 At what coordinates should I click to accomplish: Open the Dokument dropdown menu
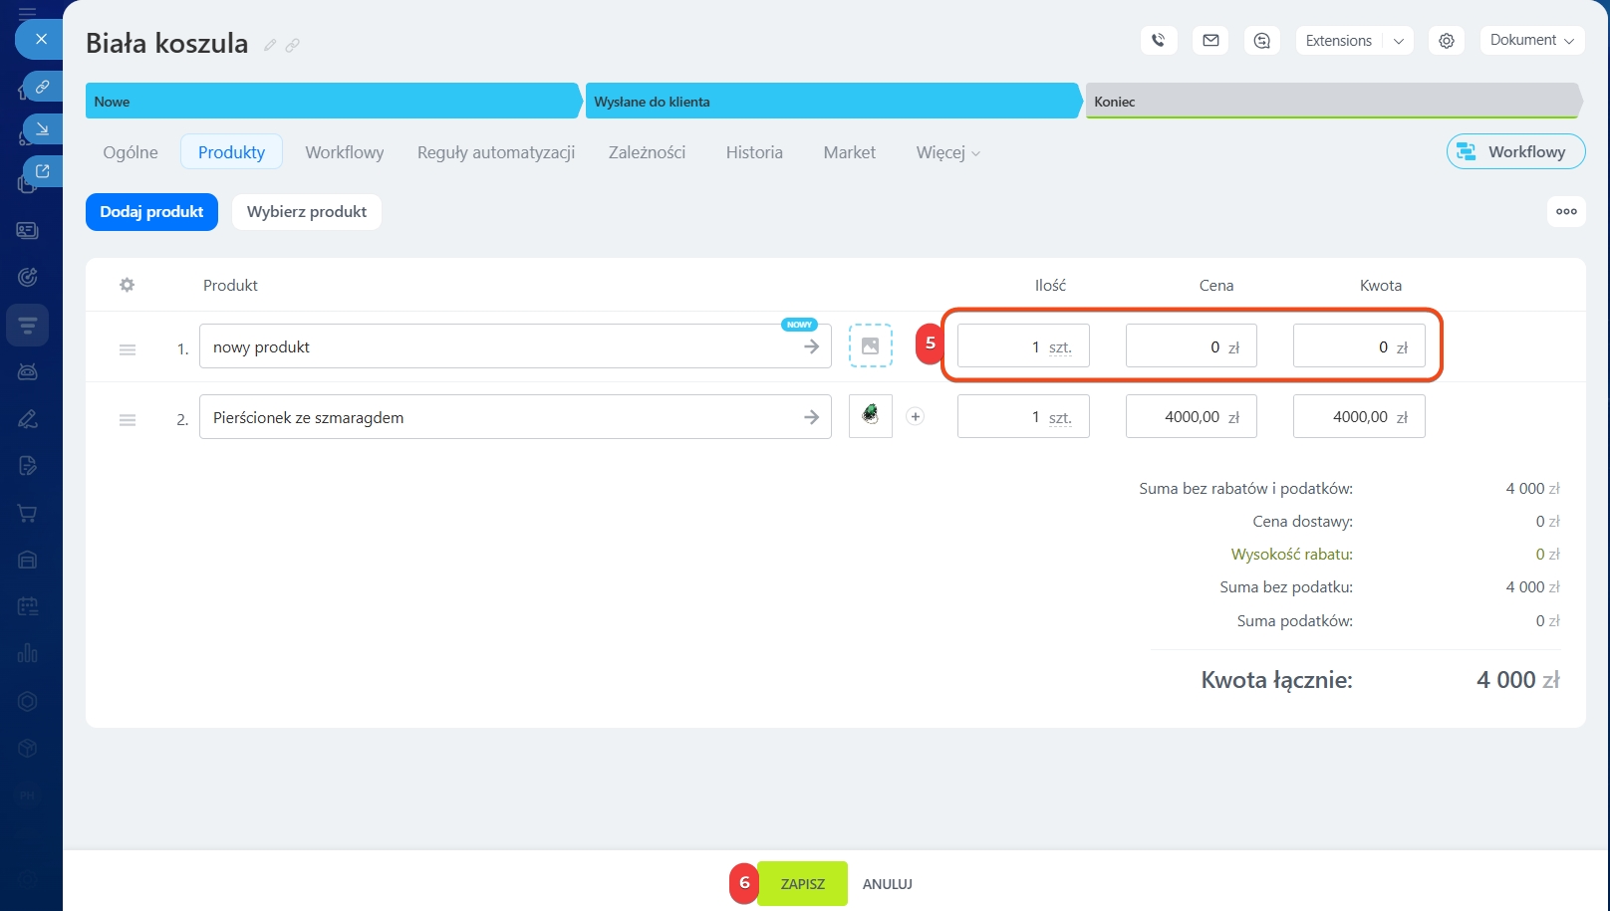tap(1531, 41)
